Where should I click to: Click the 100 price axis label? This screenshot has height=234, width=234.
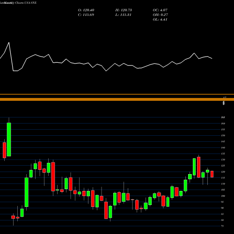[223, 196]
